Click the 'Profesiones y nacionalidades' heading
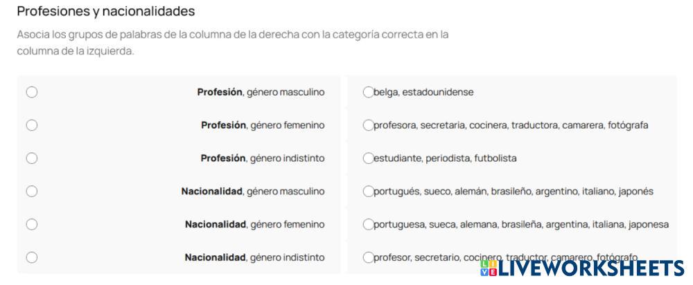The image size is (693, 285). (105, 12)
